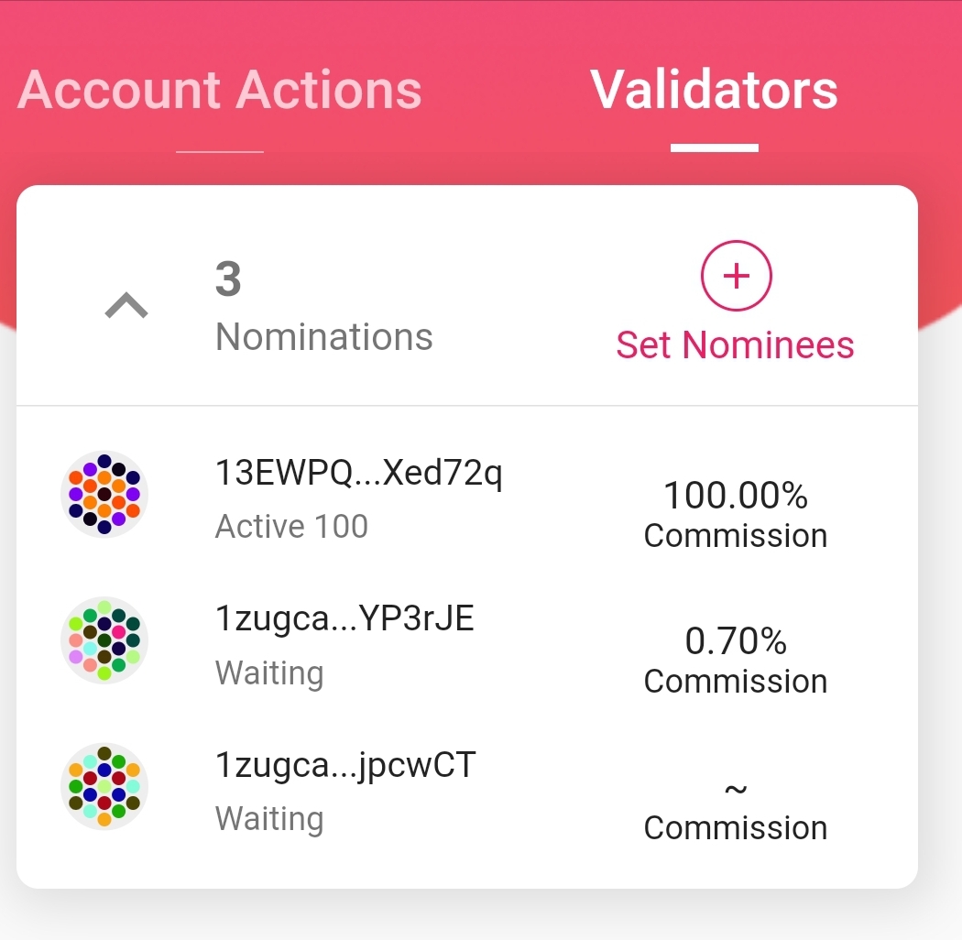Click identicon of validator 13EWPQ...Xed72q
Viewport: 962px width, 940px height.
[104, 495]
